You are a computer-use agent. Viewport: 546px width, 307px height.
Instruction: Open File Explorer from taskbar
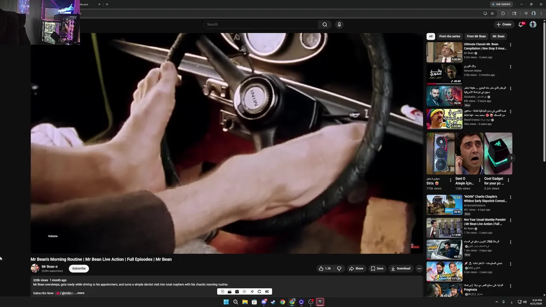245,302
